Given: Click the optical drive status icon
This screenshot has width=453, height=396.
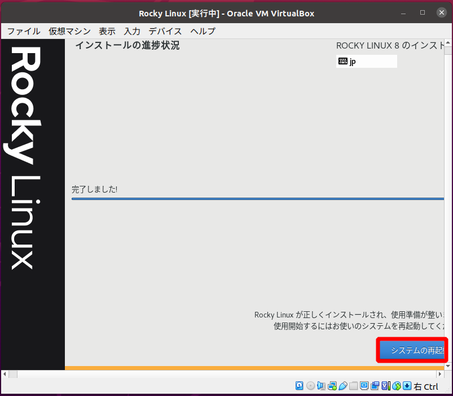Looking at the screenshot, I should tap(311, 386).
